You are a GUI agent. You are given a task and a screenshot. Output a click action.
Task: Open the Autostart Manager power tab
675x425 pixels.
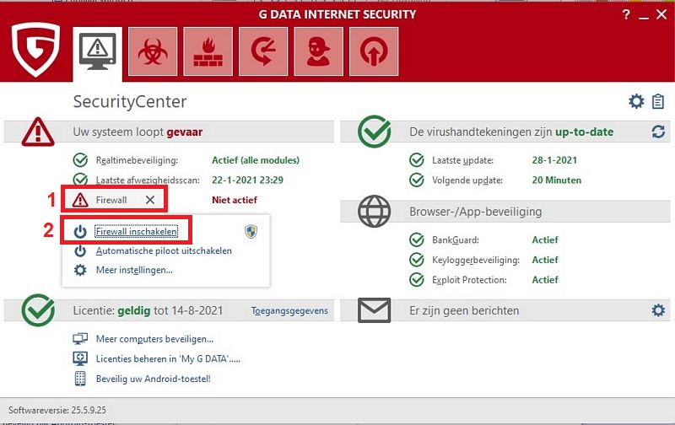point(374,51)
